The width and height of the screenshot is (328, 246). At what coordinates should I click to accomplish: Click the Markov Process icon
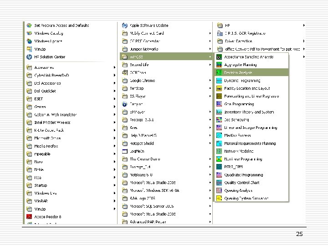click(x=220, y=135)
